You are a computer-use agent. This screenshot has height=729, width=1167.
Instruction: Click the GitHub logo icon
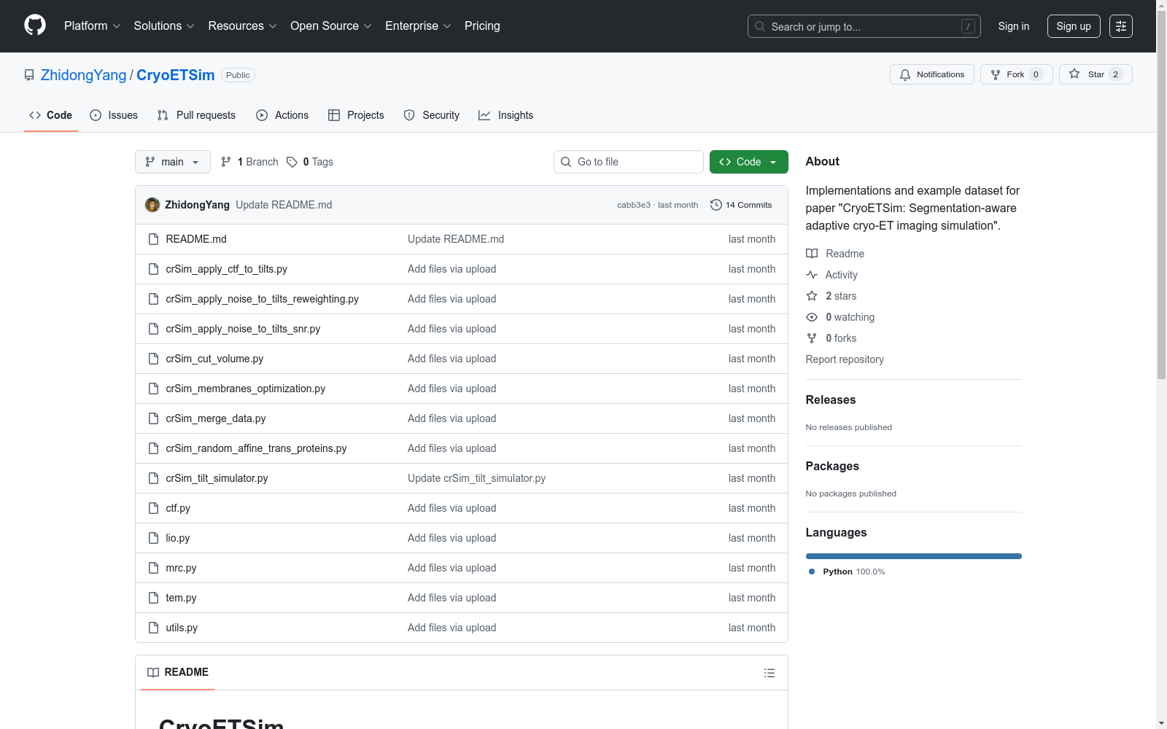click(35, 26)
